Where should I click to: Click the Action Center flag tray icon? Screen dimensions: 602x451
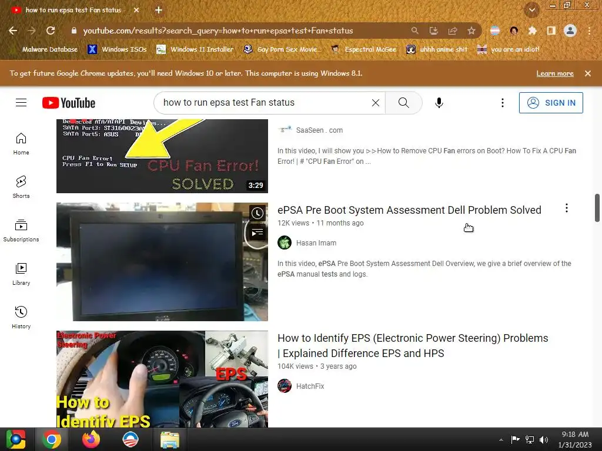coord(515,439)
